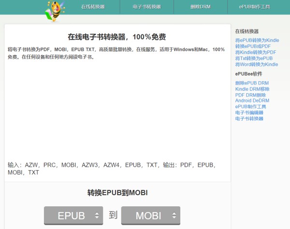Screen dimensions: 290x229
Task: Open the sidebar ePUB制作工具 link
Action: pyautogui.click(x=250, y=107)
